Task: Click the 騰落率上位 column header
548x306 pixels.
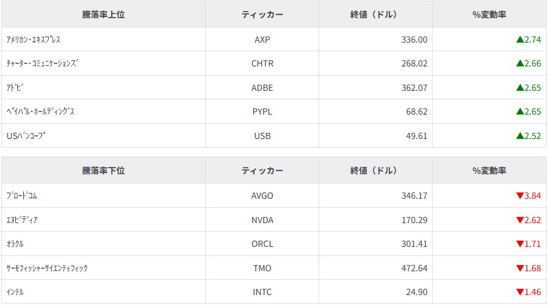Action: coord(103,15)
